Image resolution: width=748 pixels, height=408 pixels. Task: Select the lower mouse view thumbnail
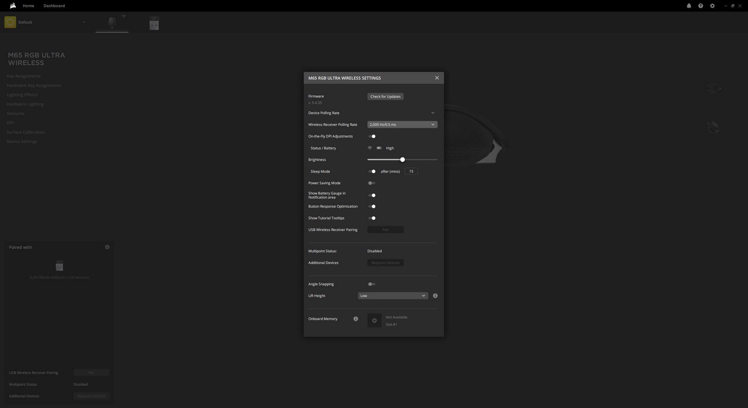click(x=713, y=127)
